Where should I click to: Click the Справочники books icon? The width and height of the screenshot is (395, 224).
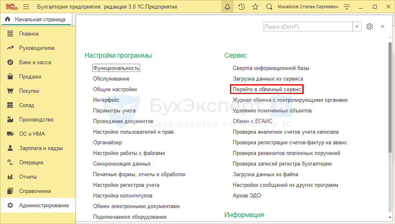(10, 191)
